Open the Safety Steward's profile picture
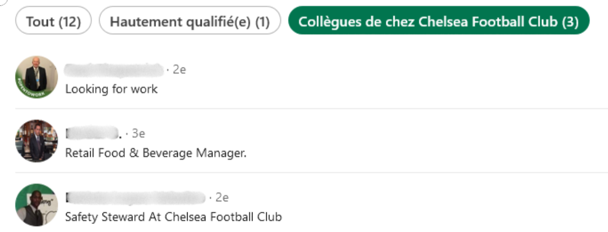608x232 pixels. 36,205
